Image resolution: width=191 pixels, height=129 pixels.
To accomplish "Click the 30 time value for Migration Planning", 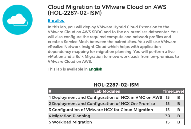I will (x=168, y=116).
